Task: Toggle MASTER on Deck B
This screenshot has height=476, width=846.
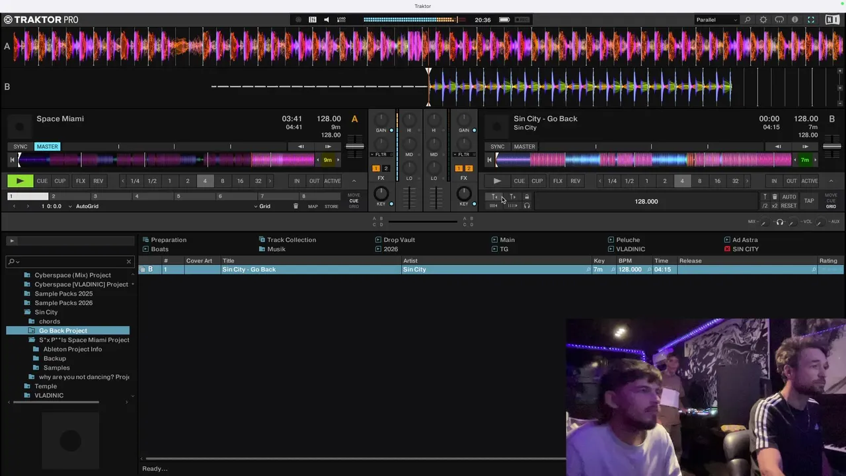Action: click(x=524, y=147)
